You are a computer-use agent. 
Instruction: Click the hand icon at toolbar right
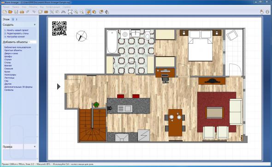261,12
